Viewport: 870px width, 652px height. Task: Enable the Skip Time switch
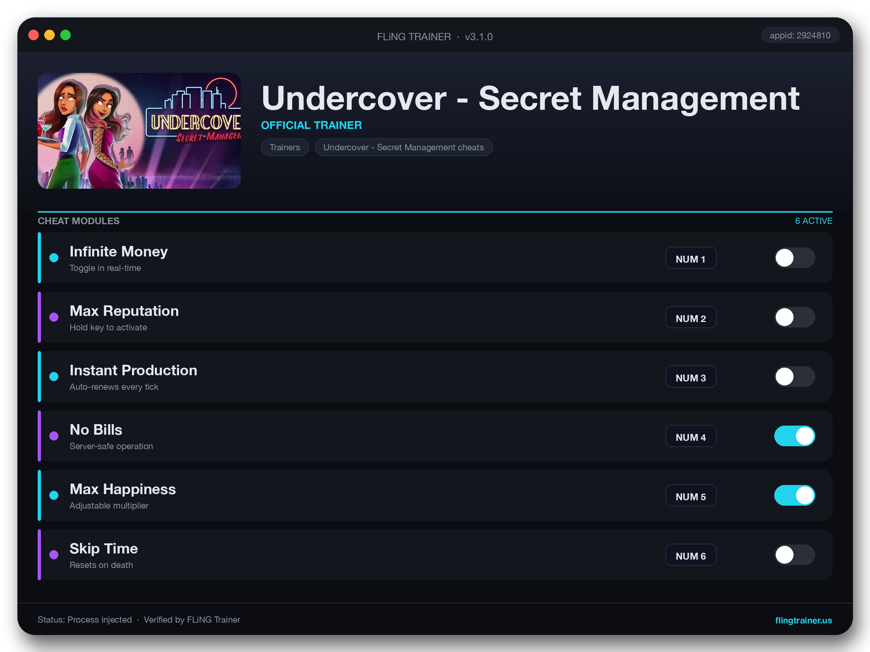tap(795, 555)
